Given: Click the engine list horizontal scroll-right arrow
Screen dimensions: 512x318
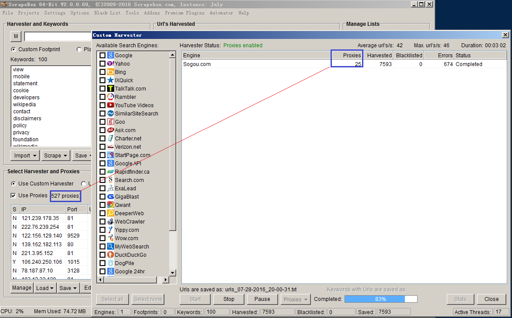Looking at the screenshot, I should (166, 280).
